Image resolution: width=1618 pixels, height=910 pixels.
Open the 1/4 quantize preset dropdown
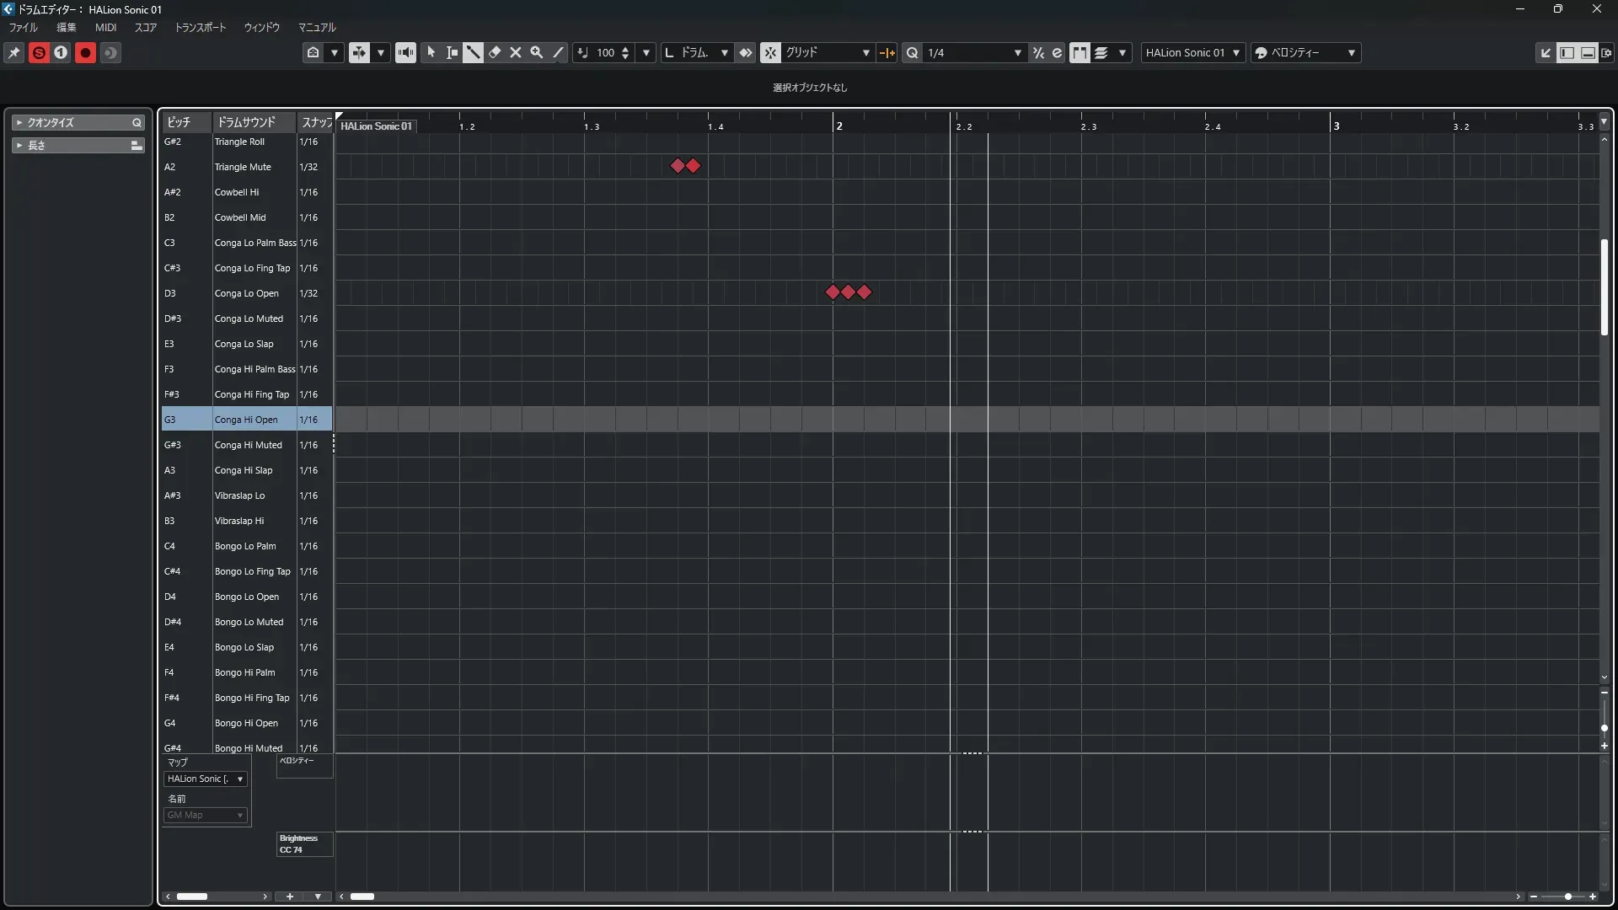pyautogui.click(x=1017, y=53)
